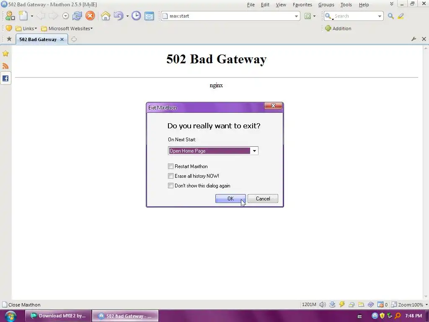The height and width of the screenshot is (322, 429).
Task: Click the red Stop loading icon
Action: point(90,16)
